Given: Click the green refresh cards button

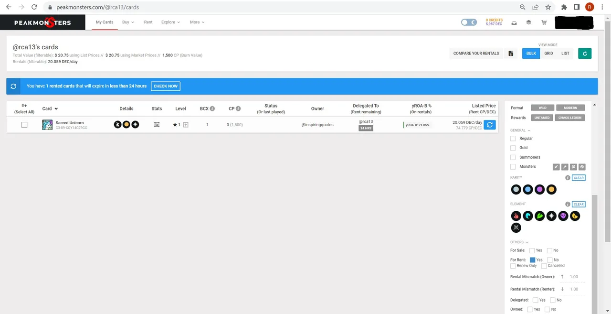Looking at the screenshot, I should point(585,54).
